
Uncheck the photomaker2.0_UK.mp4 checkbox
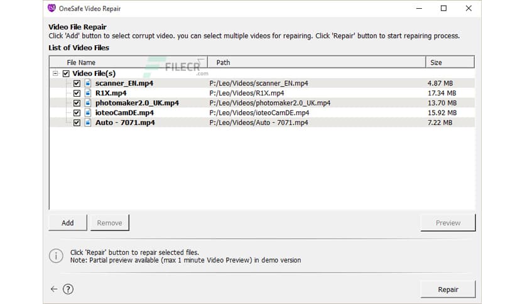(x=77, y=103)
